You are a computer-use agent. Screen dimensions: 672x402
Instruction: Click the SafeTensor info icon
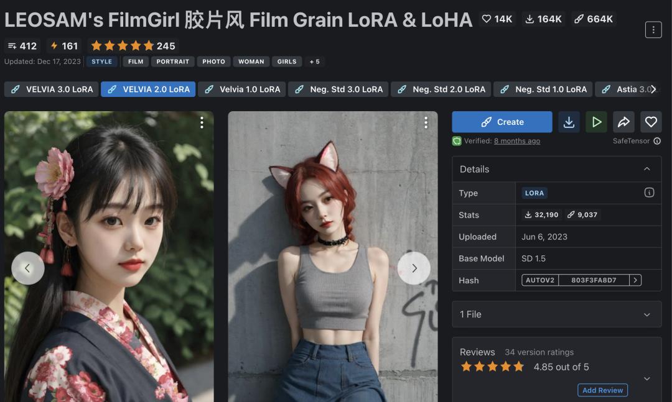[x=657, y=141]
